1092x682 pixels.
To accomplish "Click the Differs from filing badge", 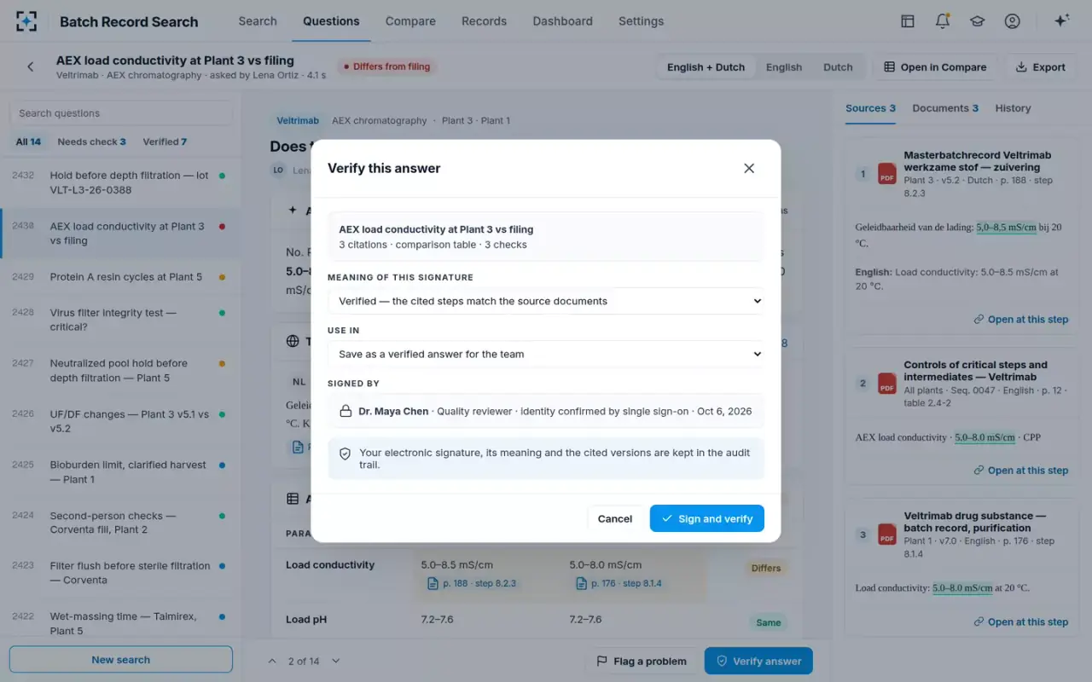I will (x=386, y=66).
